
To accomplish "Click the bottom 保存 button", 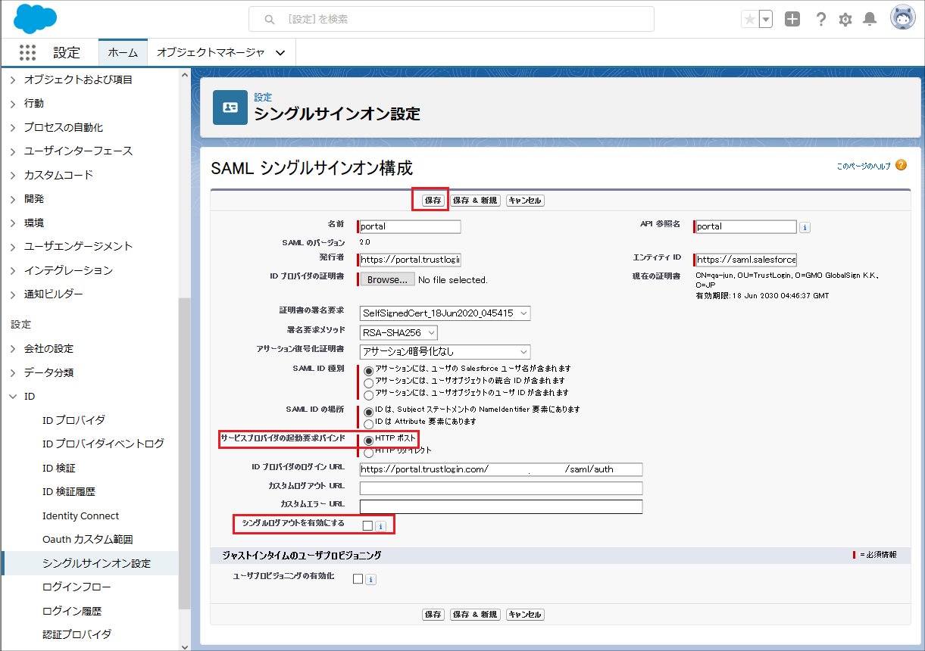I will pyautogui.click(x=433, y=615).
